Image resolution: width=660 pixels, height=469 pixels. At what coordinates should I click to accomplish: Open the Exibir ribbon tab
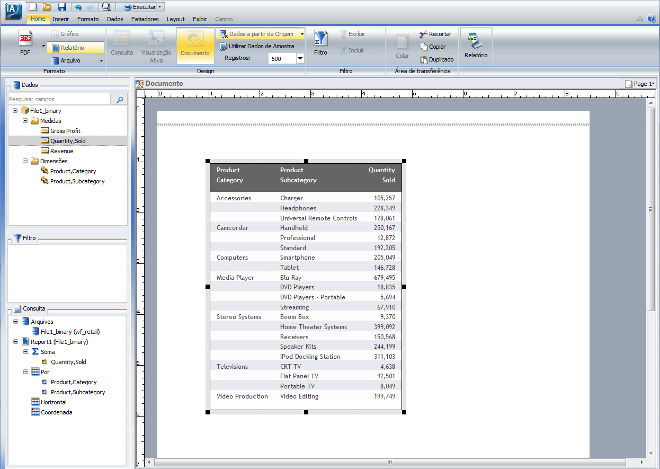(200, 19)
